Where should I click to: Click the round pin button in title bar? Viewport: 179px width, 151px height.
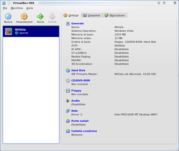[9, 3]
